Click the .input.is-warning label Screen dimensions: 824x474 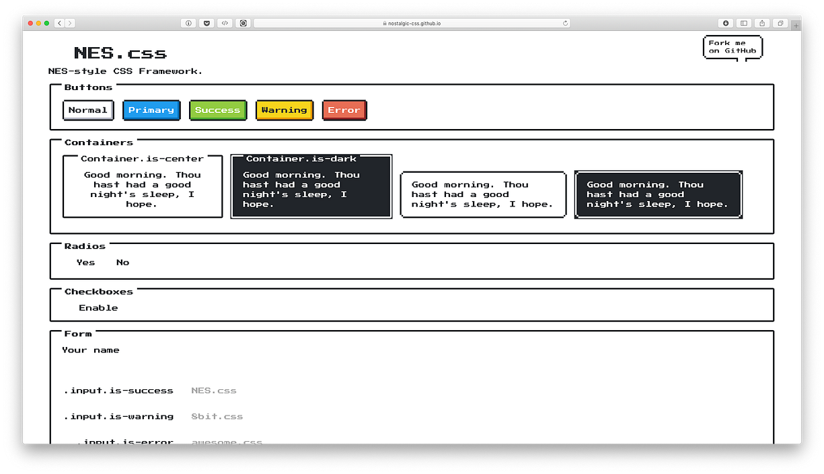pyautogui.click(x=118, y=417)
